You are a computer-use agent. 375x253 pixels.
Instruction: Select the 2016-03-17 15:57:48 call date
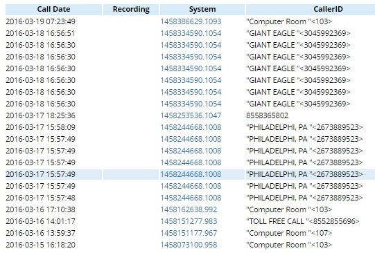click(40, 198)
